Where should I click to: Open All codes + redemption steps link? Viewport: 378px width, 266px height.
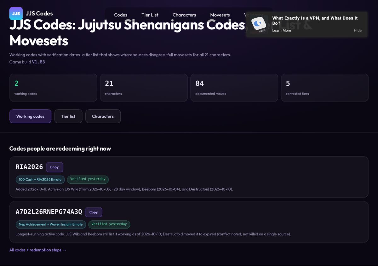38,250
